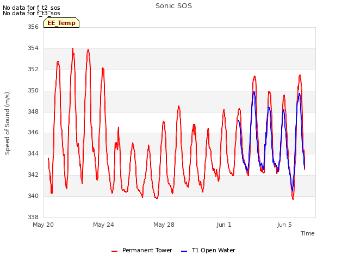The width and height of the screenshot is (348, 261).
Task: Click the Jun 5 x-axis label
Action: coord(284,225)
